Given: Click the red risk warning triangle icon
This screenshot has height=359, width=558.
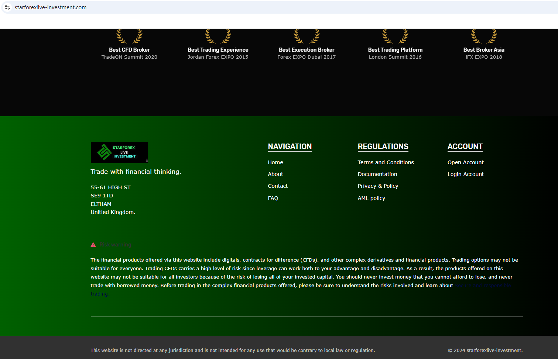Looking at the screenshot, I should click(x=93, y=245).
